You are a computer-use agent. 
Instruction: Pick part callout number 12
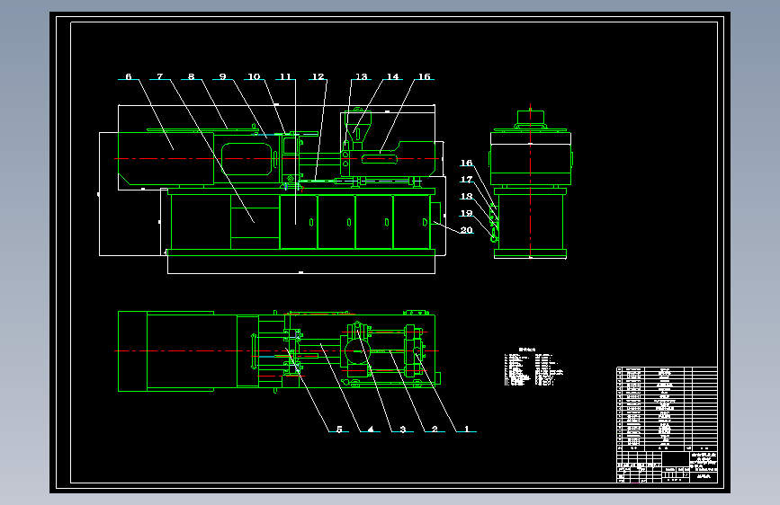tap(318, 76)
